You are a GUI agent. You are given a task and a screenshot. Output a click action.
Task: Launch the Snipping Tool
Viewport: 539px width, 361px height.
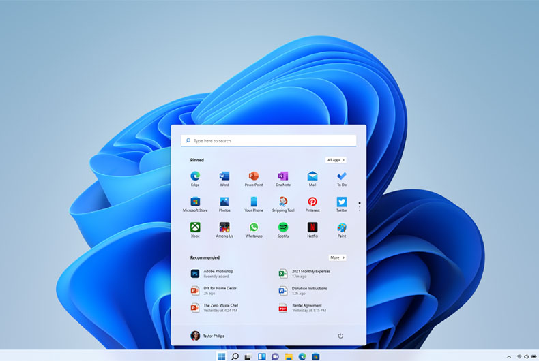(283, 204)
